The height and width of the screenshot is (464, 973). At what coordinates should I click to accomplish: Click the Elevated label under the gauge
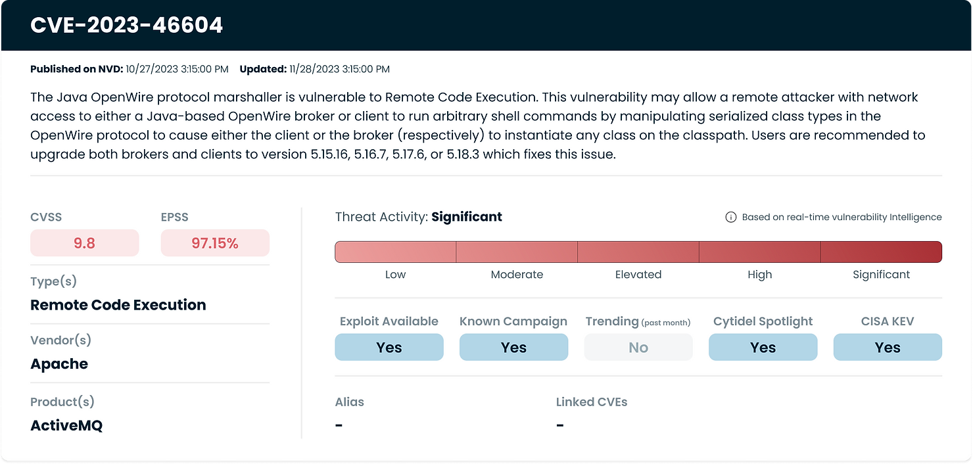pos(638,275)
